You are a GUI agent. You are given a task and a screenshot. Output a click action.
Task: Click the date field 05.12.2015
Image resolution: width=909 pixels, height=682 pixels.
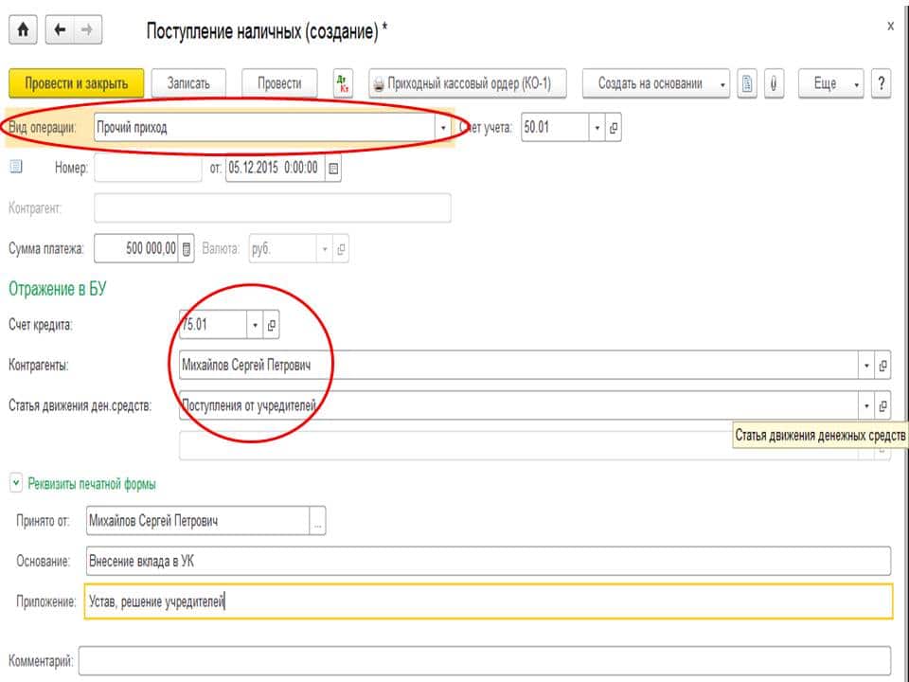click(x=275, y=169)
